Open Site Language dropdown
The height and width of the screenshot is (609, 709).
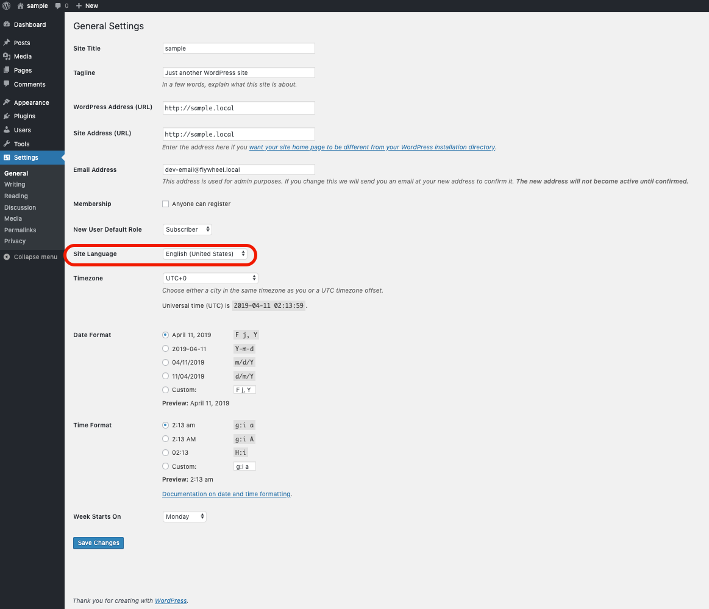tap(205, 254)
